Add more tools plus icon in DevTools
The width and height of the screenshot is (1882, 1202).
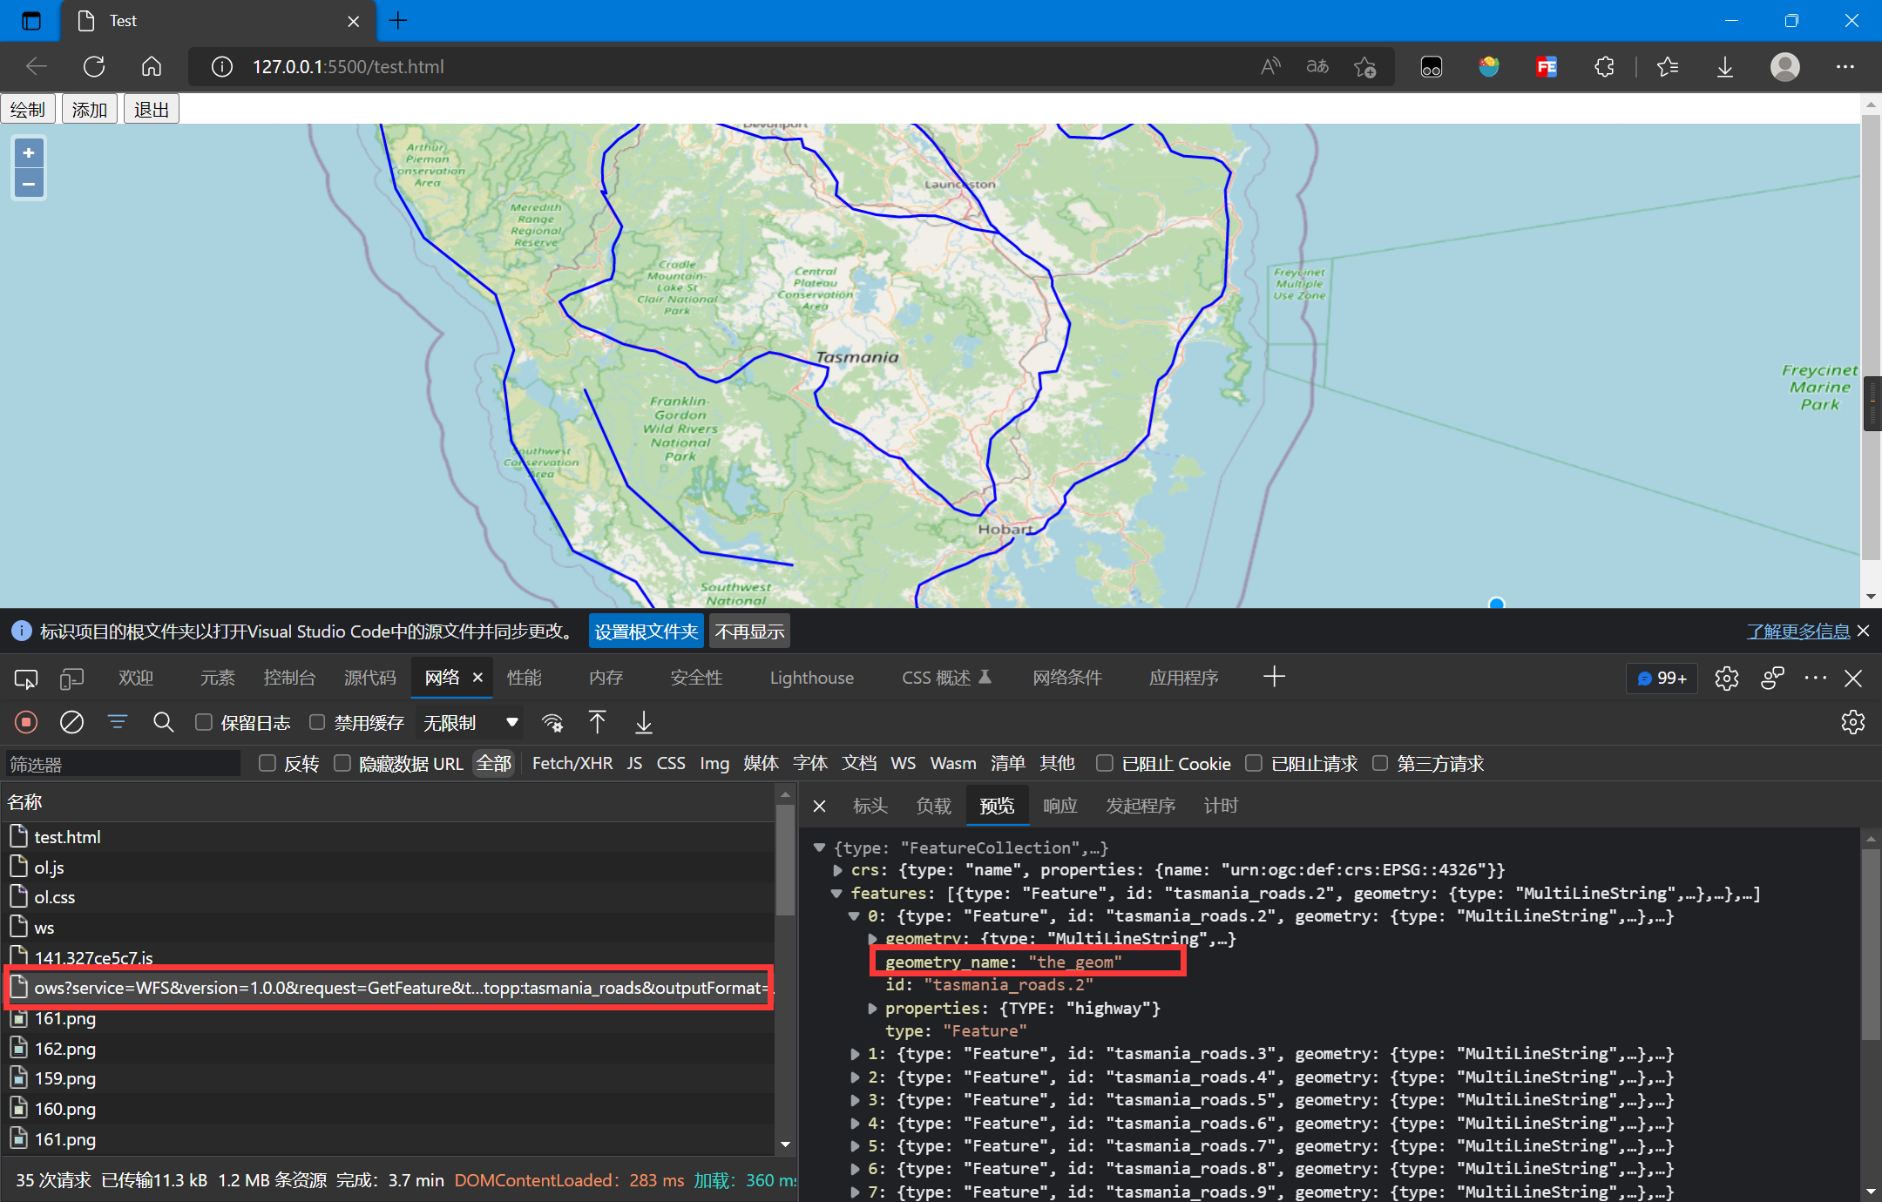[1274, 677]
